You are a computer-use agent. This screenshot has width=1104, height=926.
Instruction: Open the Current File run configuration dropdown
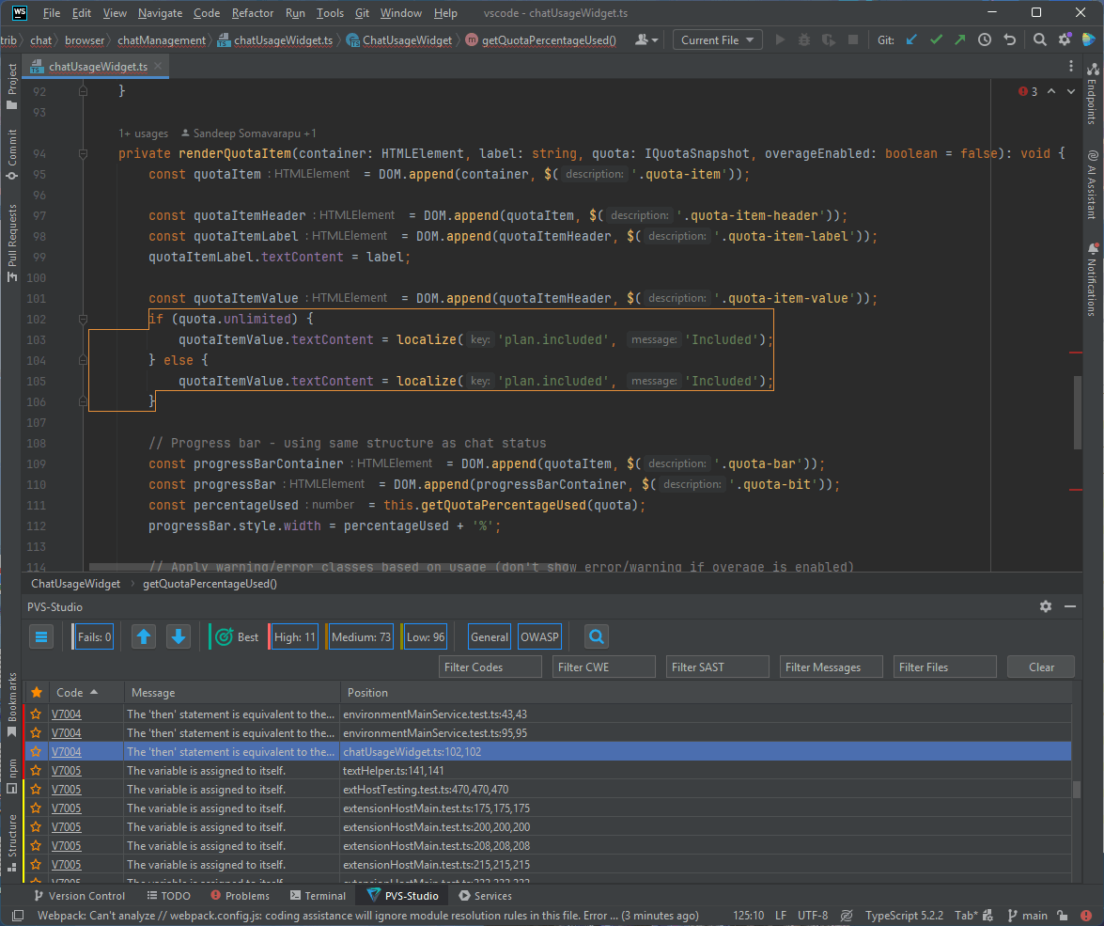coord(717,39)
